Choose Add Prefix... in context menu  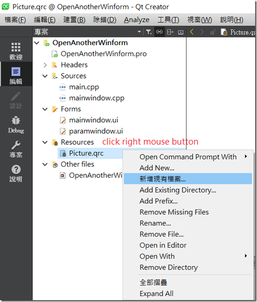[188, 201]
